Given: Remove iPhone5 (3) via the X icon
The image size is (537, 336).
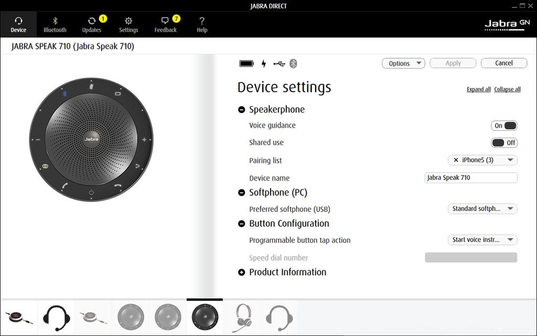Looking at the screenshot, I should 456,160.
